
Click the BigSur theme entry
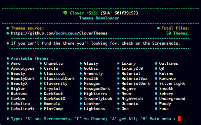point(18,89)
